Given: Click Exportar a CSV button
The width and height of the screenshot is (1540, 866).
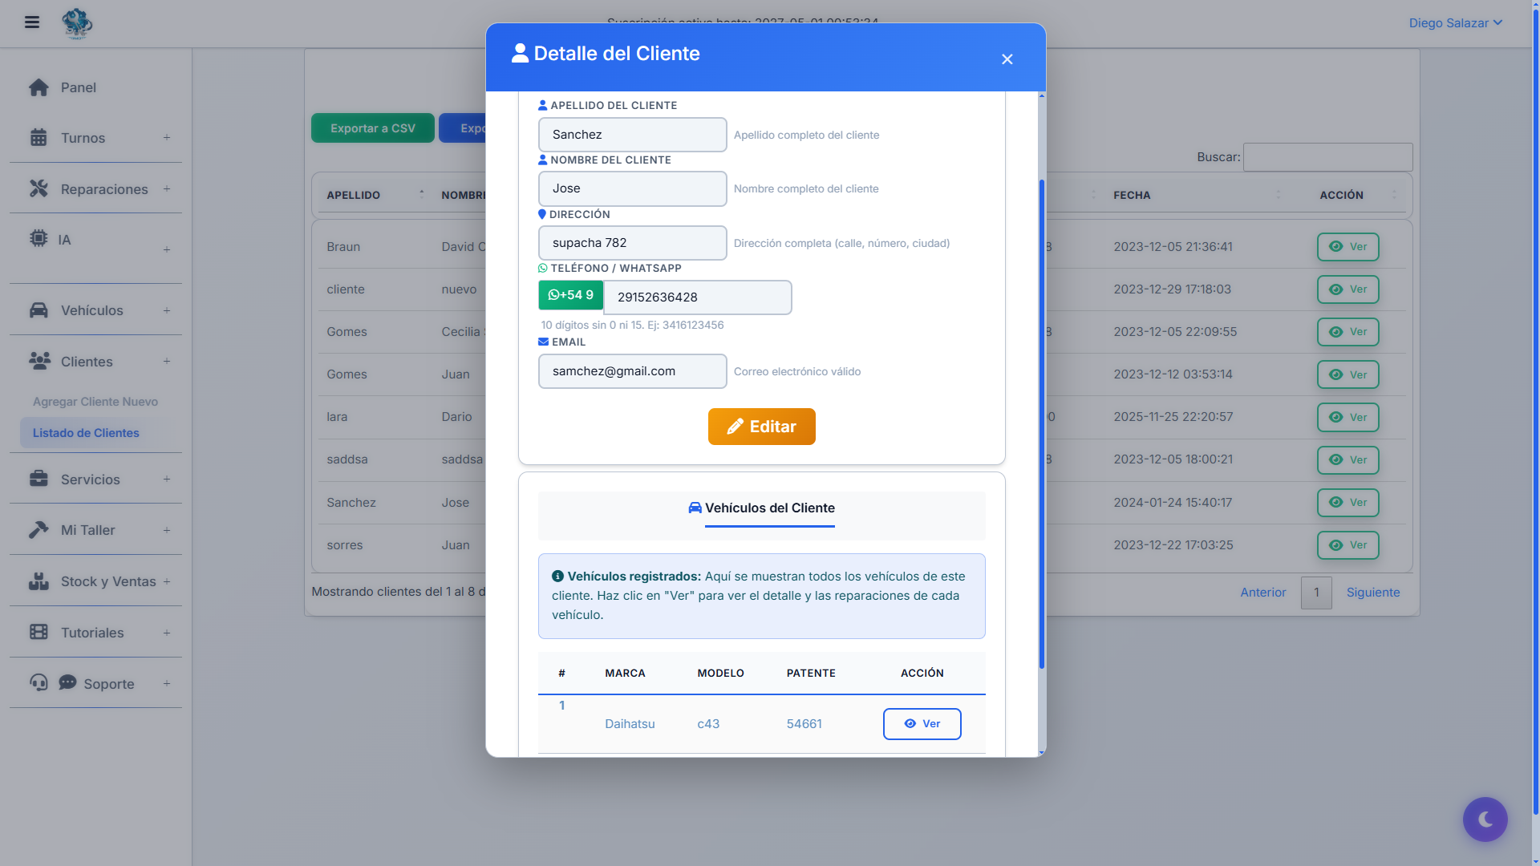Looking at the screenshot, I should pos(372,128).
